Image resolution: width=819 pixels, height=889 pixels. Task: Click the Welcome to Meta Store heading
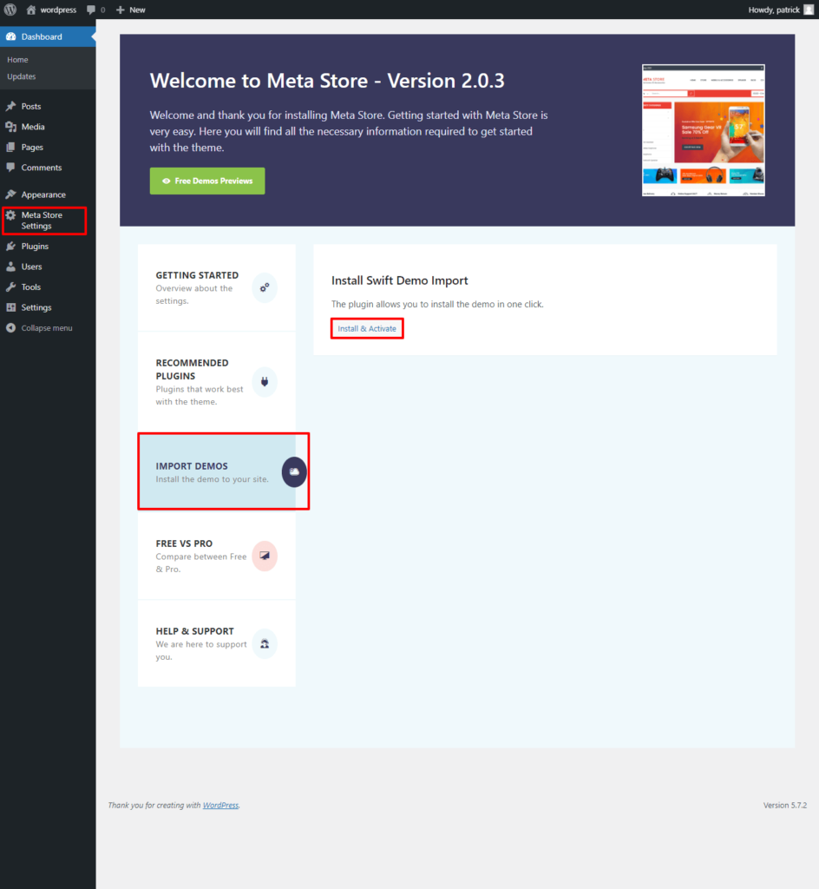[x=327, y=81]
